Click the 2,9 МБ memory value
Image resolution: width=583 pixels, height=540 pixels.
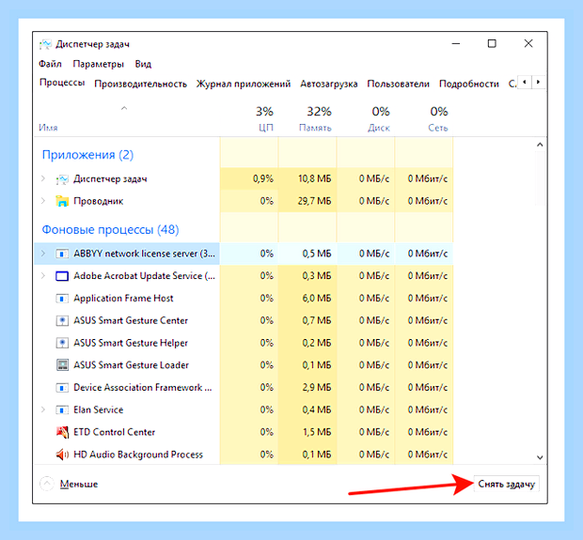point(316,387)
